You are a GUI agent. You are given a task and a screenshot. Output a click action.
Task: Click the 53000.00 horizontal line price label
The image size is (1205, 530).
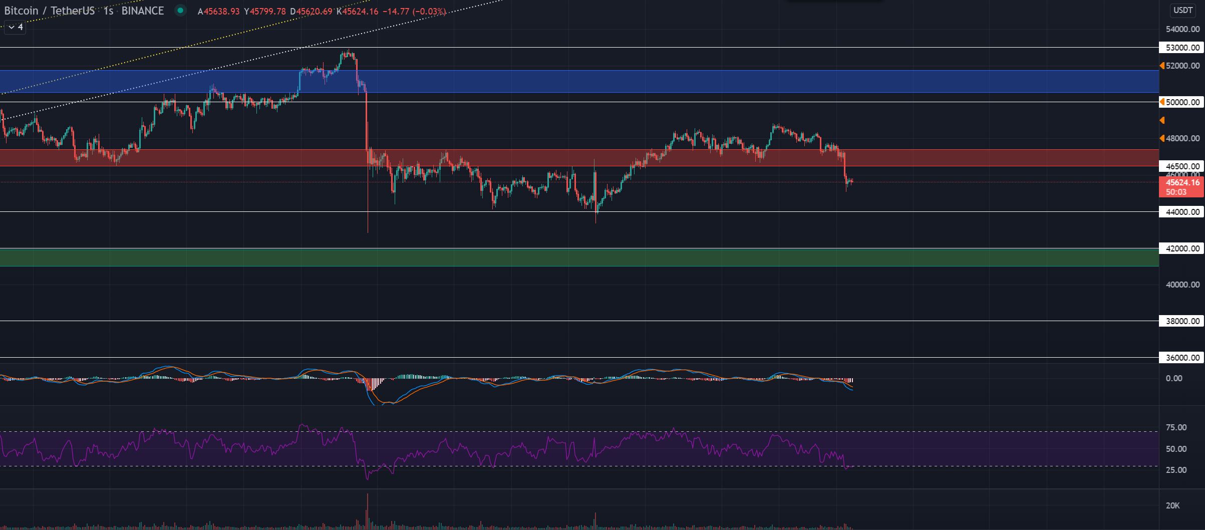[1182, 48]
